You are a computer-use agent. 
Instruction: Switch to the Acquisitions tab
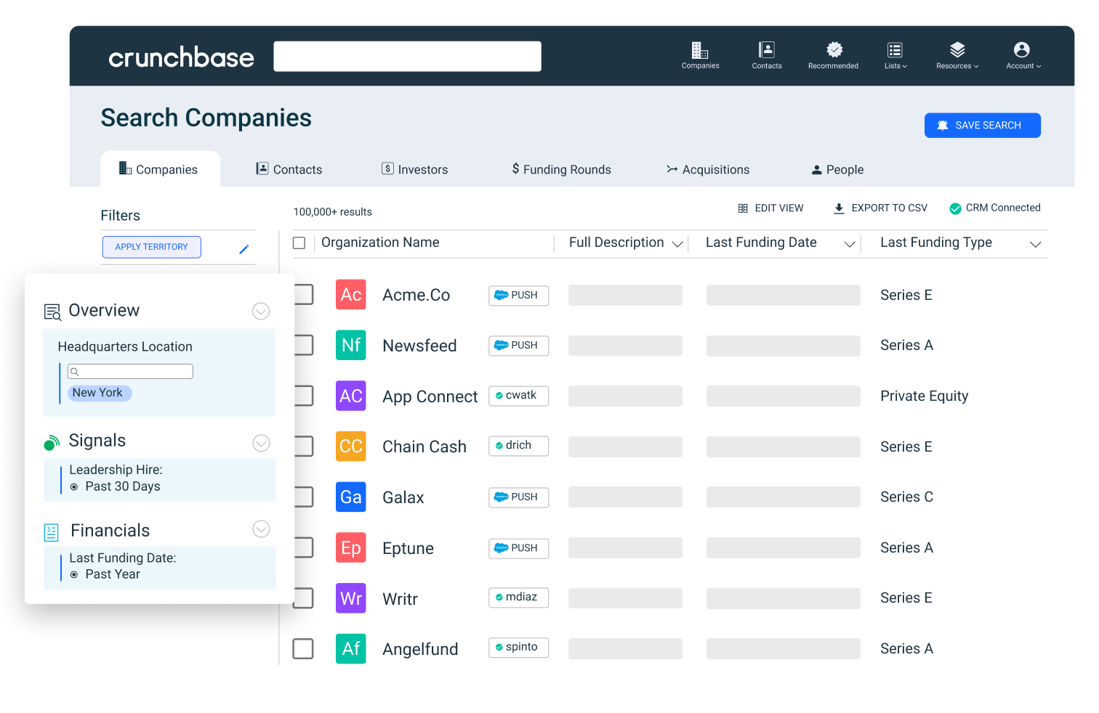point(708,169)
